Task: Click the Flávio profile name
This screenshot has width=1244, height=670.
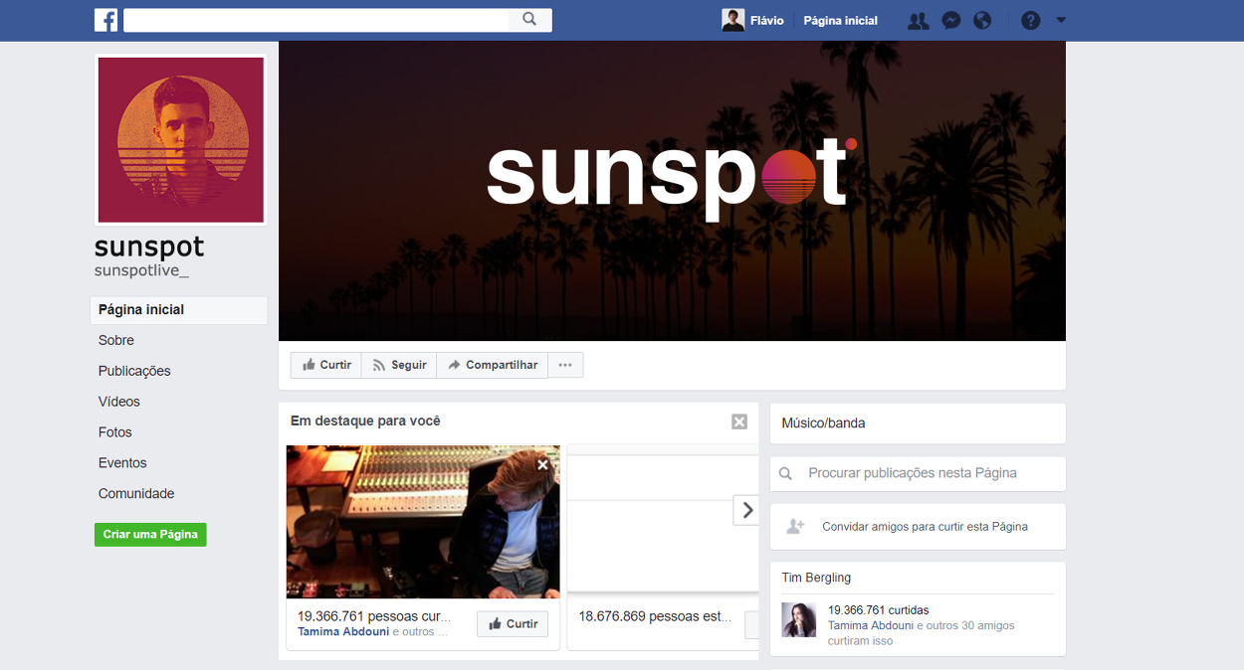Action: click(766, 21)
